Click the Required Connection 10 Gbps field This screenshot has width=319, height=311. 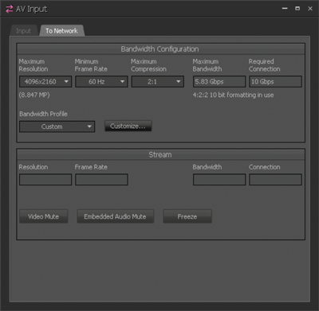pyautogui.click(x=275, y=82)
